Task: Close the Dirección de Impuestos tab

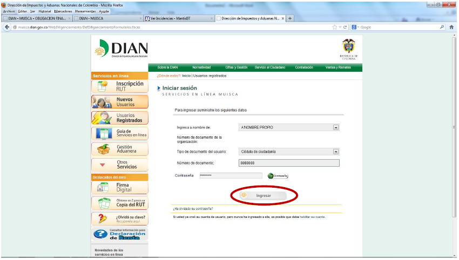Action: [283, 18]
